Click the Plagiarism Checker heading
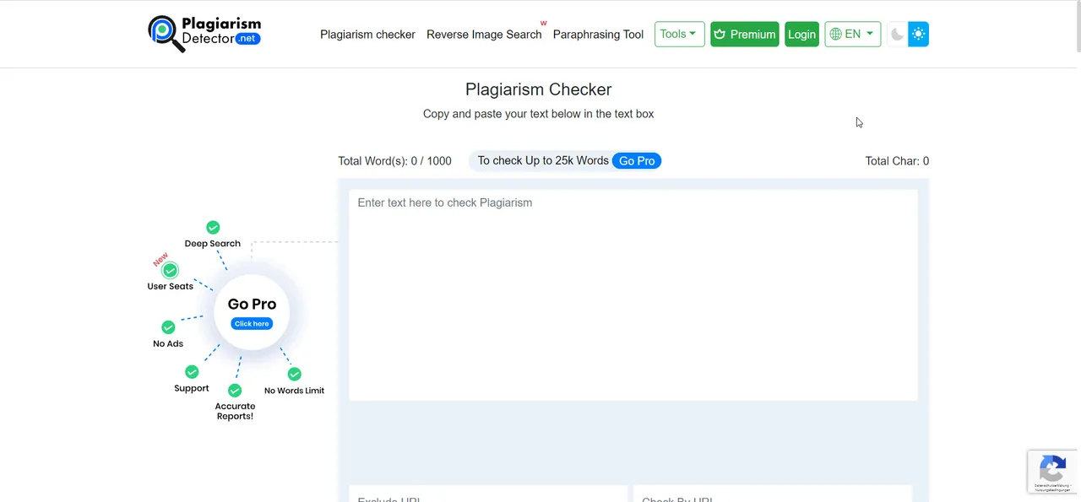Viewport: 1081px width, 502px height. click(538, 89)
